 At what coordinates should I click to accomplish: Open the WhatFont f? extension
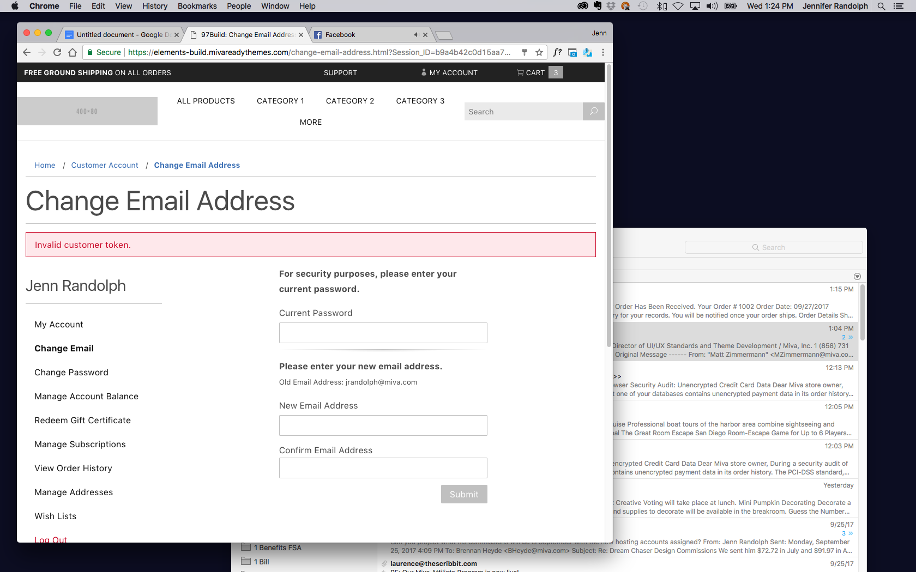click(557, 52)
